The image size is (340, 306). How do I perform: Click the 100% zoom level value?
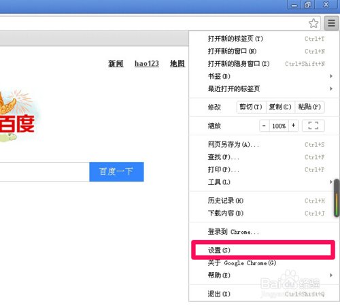point(279,126)
